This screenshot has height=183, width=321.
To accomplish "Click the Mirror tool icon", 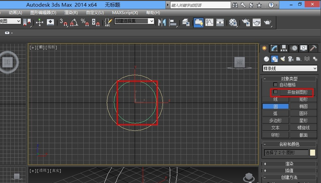I will click(x=162, y=22).
